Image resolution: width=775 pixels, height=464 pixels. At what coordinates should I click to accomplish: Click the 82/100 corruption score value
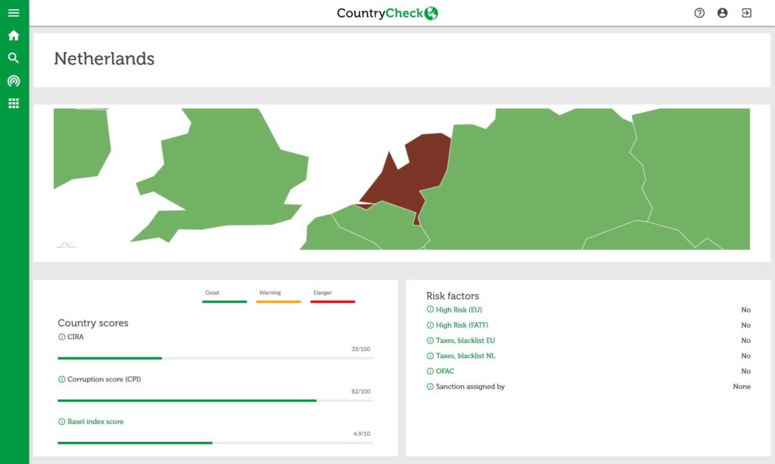pyautogui.click(x=361, y=391)
